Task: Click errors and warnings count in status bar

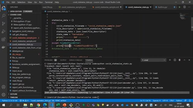Action: pos(24,100)
